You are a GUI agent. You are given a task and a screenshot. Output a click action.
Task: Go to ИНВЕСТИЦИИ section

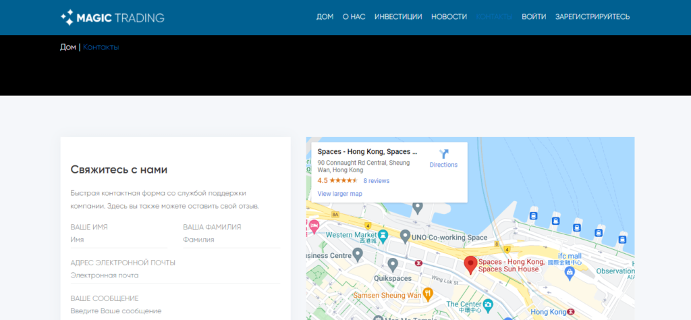point(398,17)
